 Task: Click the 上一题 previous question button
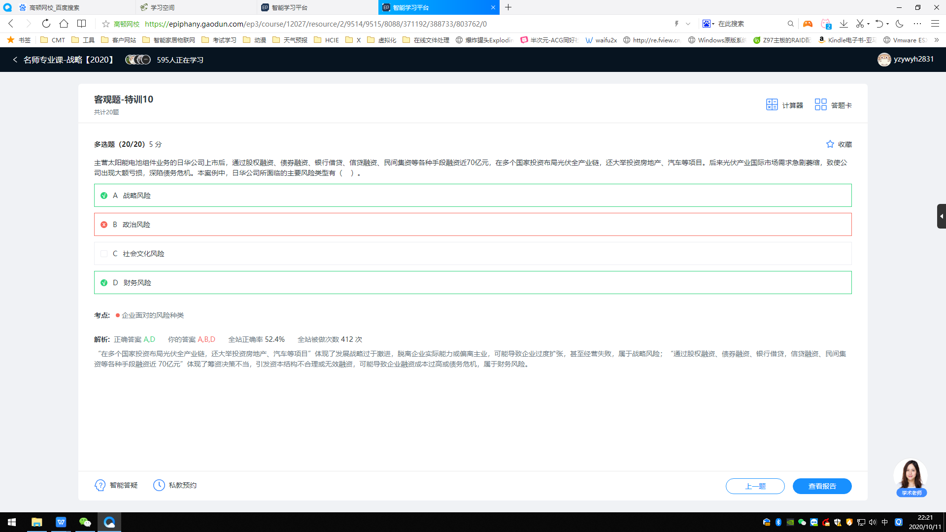[755, 486]
